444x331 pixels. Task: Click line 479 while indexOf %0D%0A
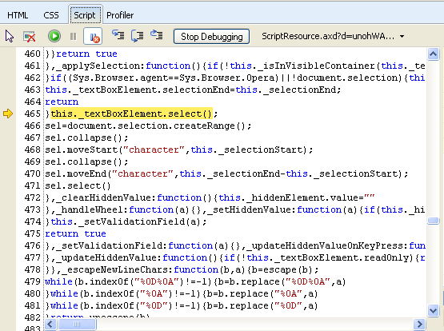[x=195, y=281]
